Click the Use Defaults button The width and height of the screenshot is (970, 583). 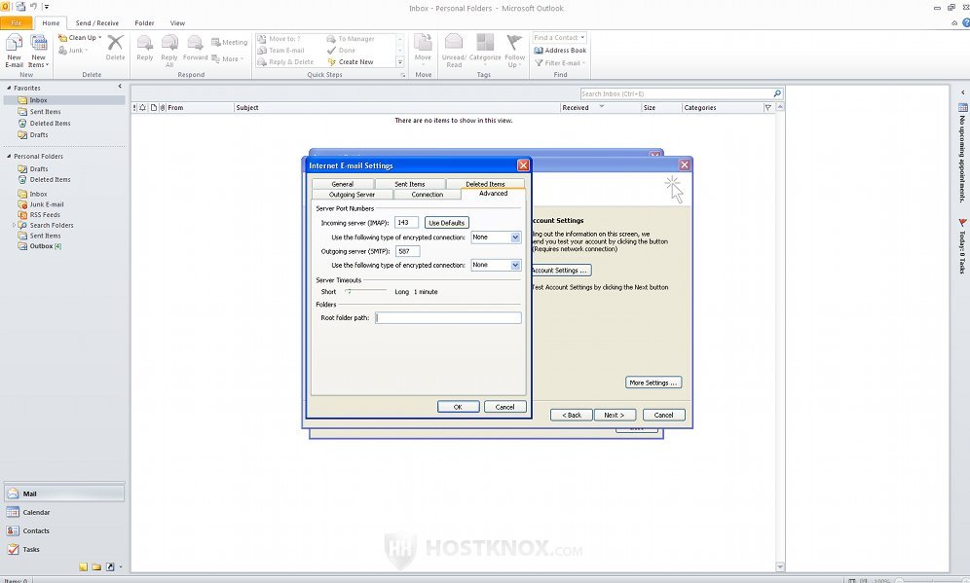coord(447,223)
